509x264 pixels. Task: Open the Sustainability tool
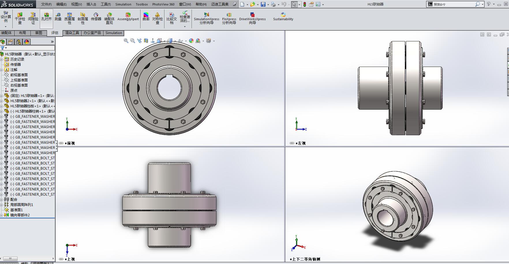pyautogui.click(x=283, y=17)
